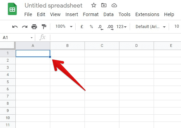Select column E header
This screenshot has width=181, height=128.
(168, 46)
